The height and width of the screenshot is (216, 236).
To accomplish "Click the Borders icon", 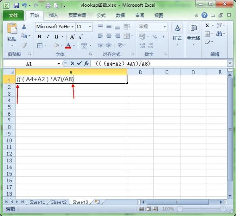I will point(40,46).
